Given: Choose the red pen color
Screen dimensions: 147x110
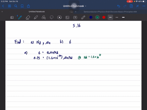Looking at the screenshot, I should [104, 17].
